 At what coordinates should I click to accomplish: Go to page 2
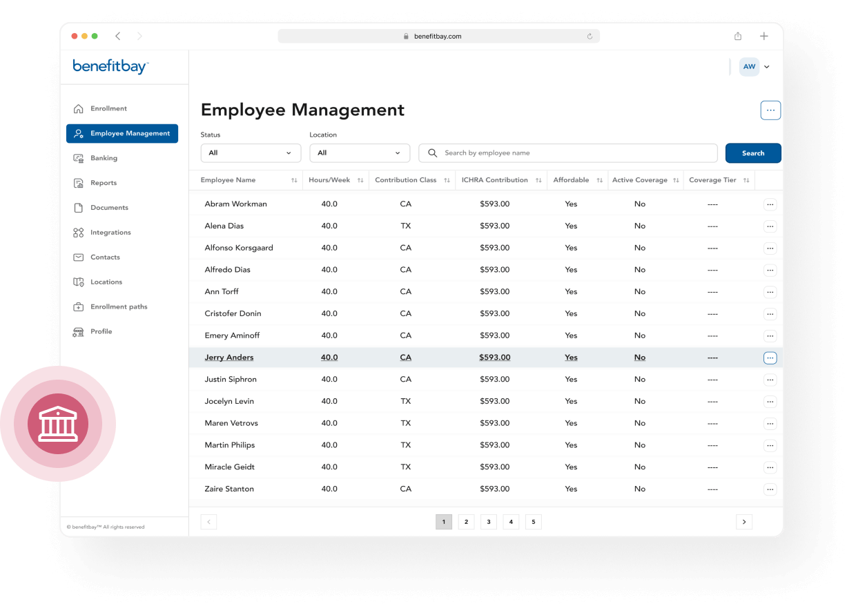click(x=466, y=522)
